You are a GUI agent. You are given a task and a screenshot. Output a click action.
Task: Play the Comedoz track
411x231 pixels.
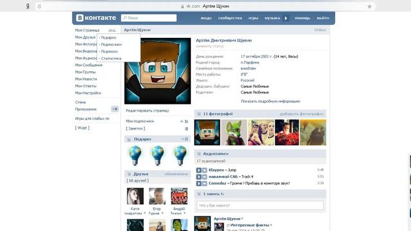click(198, 184)
